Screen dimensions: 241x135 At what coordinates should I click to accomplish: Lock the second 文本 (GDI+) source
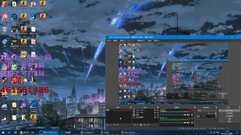[x=158, y=112]
